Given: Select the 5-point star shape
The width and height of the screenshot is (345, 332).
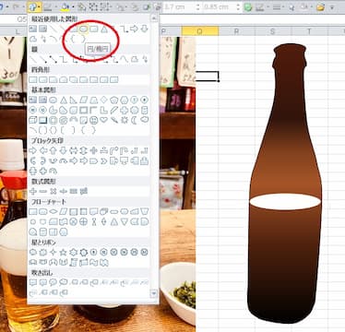Looking at the screenshot, I should click(x=64, y=253).
